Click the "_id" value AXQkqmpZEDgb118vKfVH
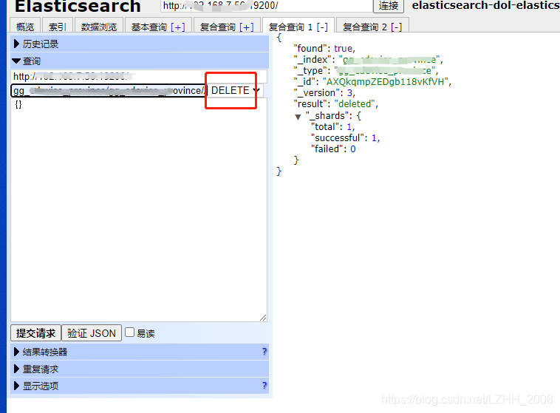Viewport: 560px width, 413px height. pyautogui.click(x=386, y=82)
